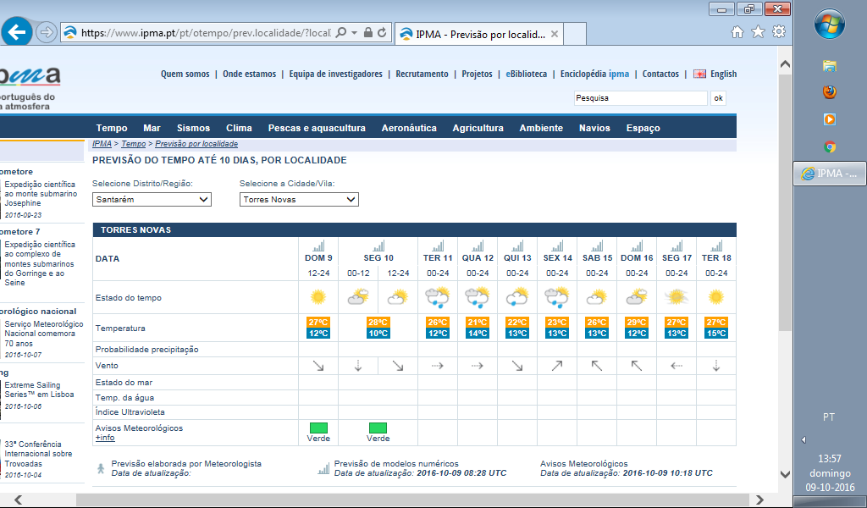Click the padlock security icon
This screenshot has height=508, width=867.
[367, 33]
